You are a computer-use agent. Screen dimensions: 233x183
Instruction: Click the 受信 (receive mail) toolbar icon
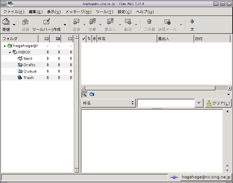click(x=6, y=22)
